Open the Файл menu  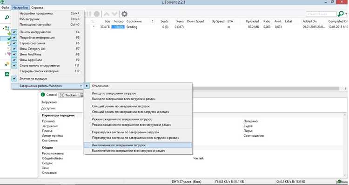(x=5, y=7)
